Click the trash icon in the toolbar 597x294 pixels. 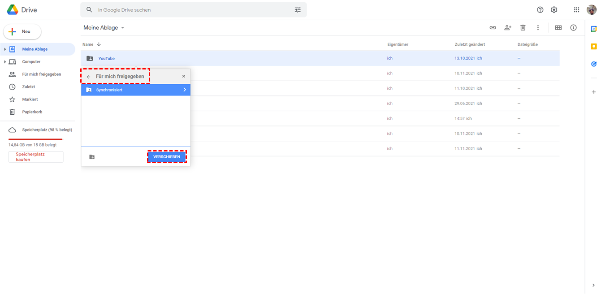(x=523, y=28)
